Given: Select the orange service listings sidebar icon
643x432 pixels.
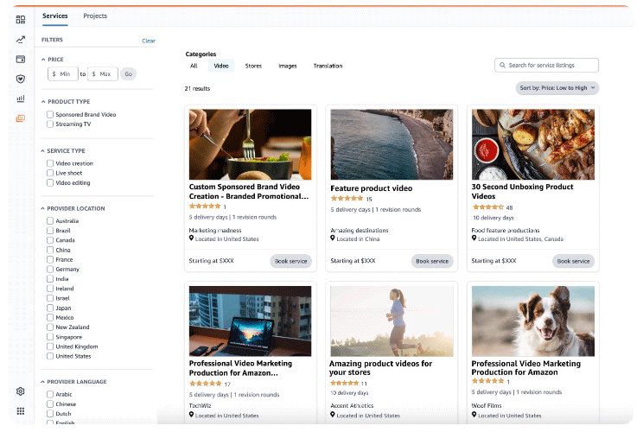Looking at the screenshot, I should coord(21,118).
